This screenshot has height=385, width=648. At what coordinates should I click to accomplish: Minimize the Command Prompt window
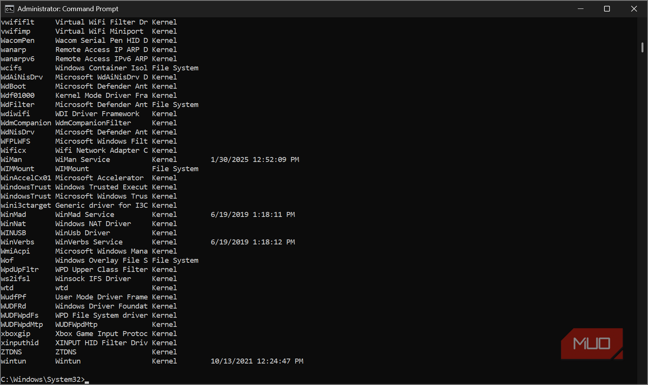click(580, 9)
